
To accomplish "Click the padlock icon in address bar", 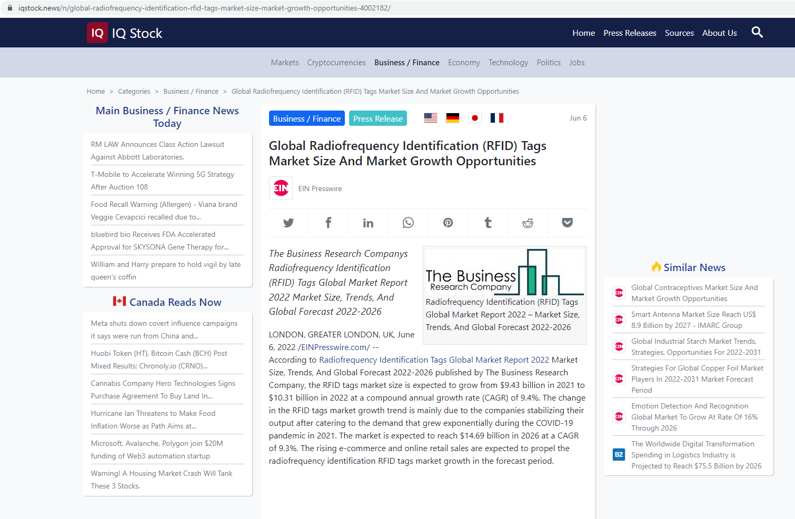I will (9, 8).
